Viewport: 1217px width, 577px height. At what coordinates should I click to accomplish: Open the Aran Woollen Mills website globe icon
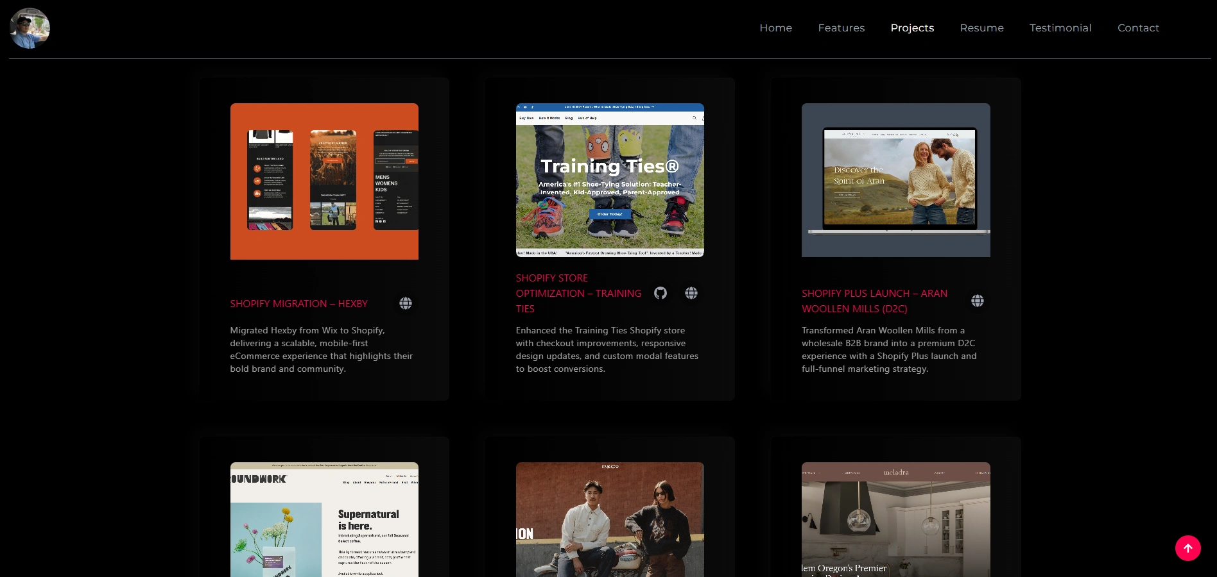pyautogui.click(x=978, y=301)
